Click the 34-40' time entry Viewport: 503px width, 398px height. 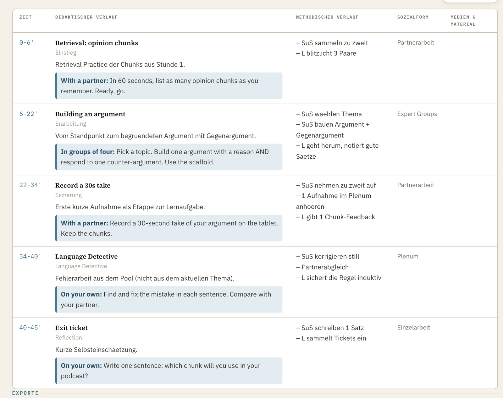[30, 256]
